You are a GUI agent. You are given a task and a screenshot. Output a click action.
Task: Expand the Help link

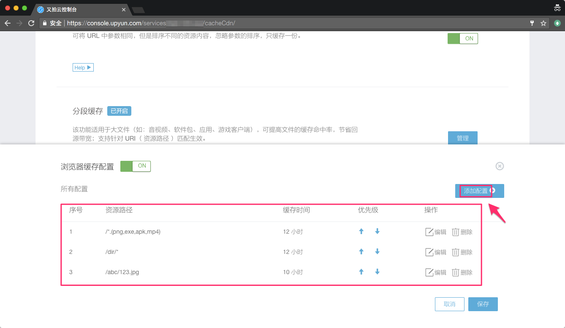click(x=83, y=67)
